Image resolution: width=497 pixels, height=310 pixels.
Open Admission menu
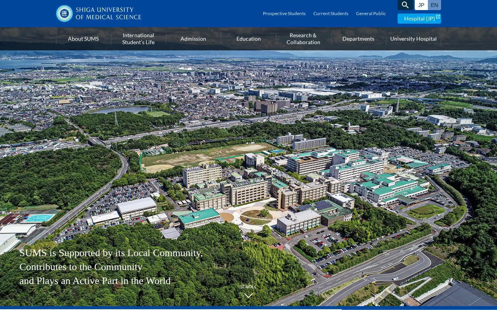pyautogui.click(x=193, y=39)
